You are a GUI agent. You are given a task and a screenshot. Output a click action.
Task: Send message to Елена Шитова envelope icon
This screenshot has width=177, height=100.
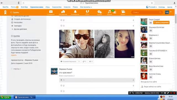coord(150,62)
